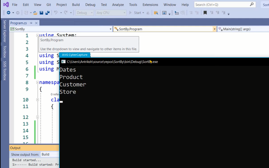
Task: Open the Undo history dropdown arrow
Action: [x=61, y=13]
